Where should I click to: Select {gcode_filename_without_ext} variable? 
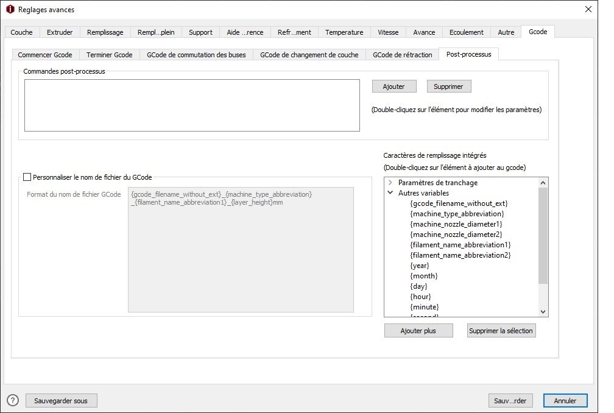459,203
